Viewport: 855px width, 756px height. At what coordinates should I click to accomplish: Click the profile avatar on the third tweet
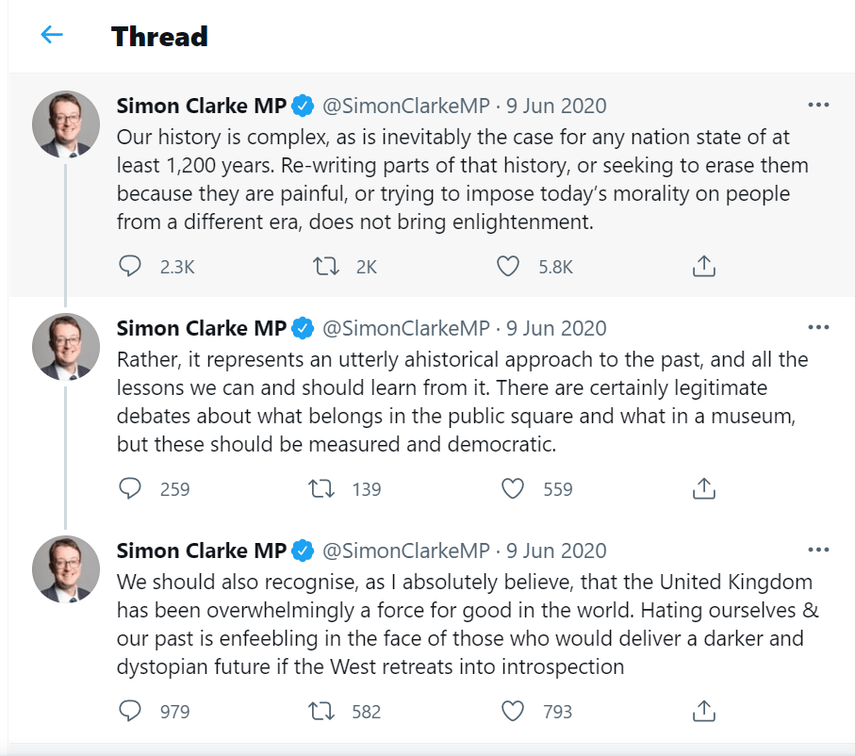pyautogui.click(x=66, y=568)
